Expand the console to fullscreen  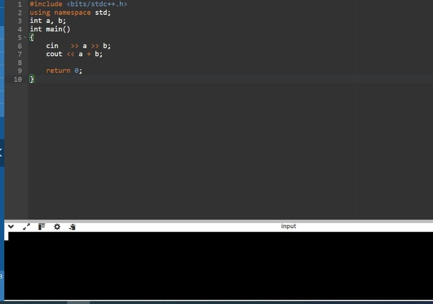(x=26, y=227)
